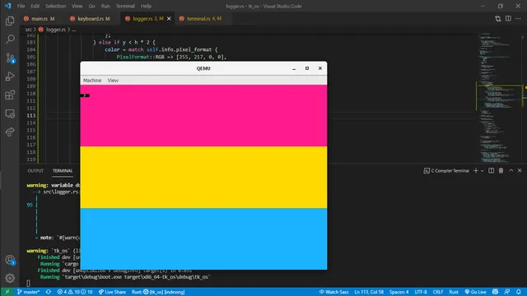This screenshot has width=527, height=296.
Task: Open the Edit menu
Action: point(35,6)
